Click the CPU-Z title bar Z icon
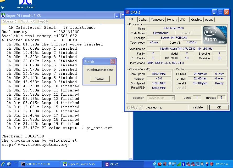Viewport: 233px width, 168px height. [x=127, y=12]
